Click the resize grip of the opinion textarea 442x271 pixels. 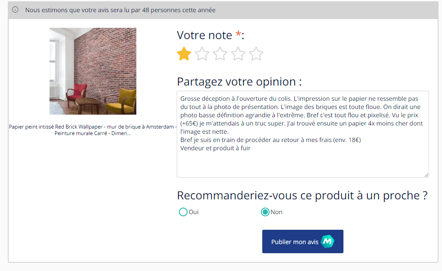pyautogui.click(x=426, y=174)
